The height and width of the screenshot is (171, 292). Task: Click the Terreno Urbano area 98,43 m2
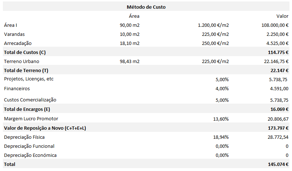(x=130, y=62)
